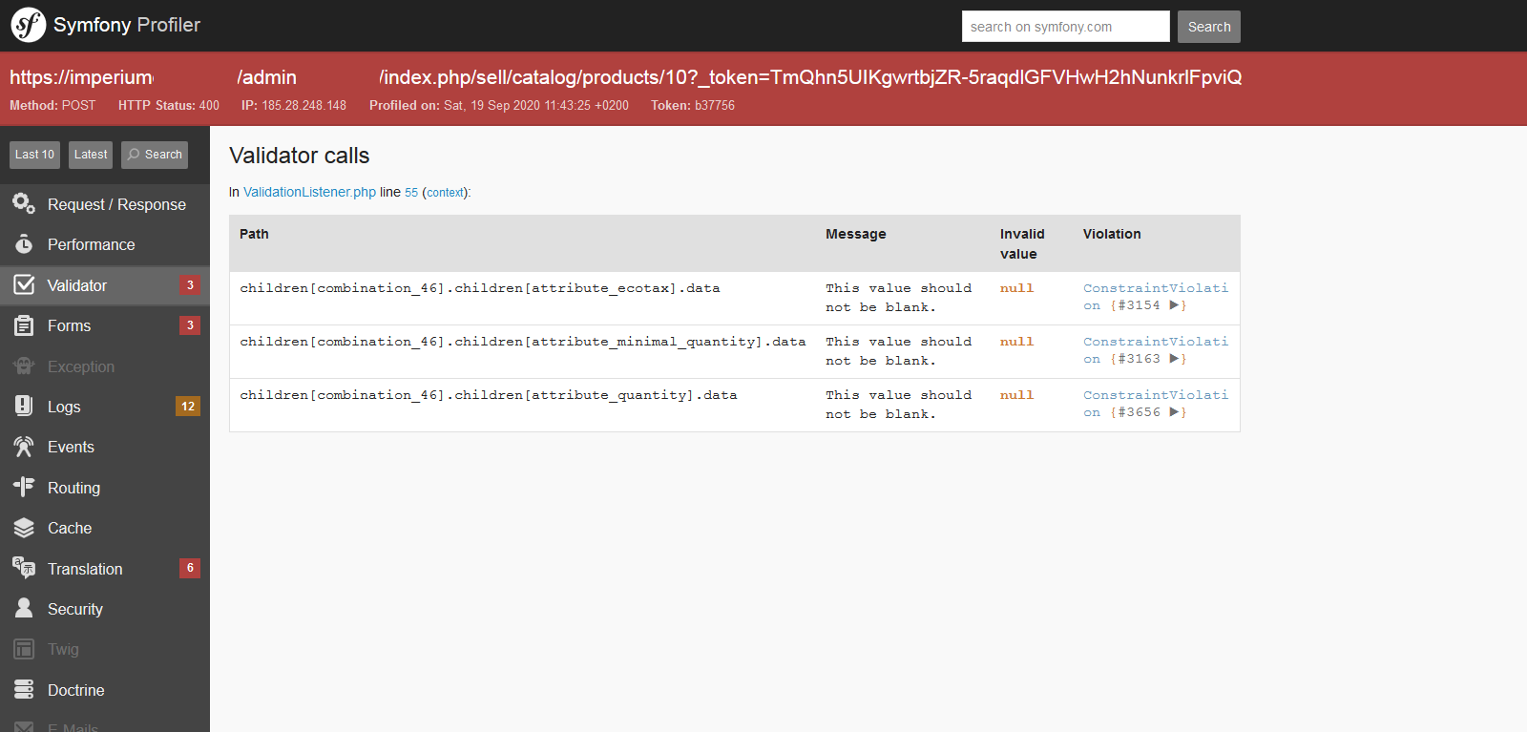Click the Token b37756 text
The height and width of the screenshot is (732, 1527).
click(x=693, y=105)
